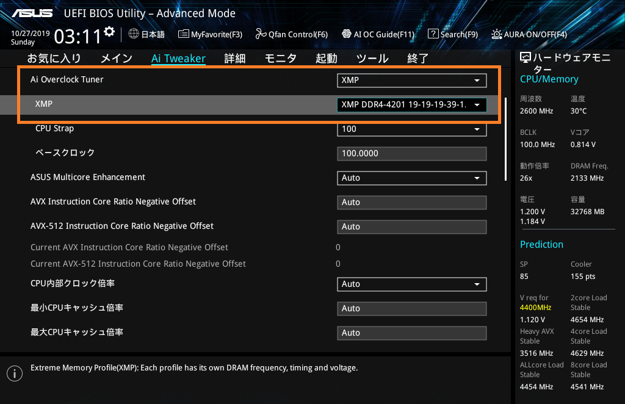Click the yellow 4400MHz text
The width and height of the screenshot is (625, 404).
(x=535, y=308)
